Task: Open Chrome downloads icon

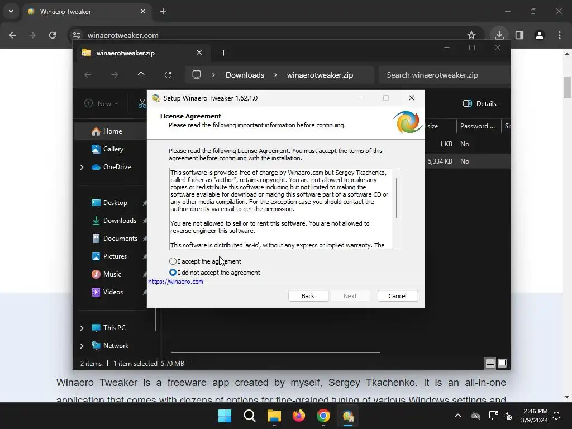Action: 499,35
